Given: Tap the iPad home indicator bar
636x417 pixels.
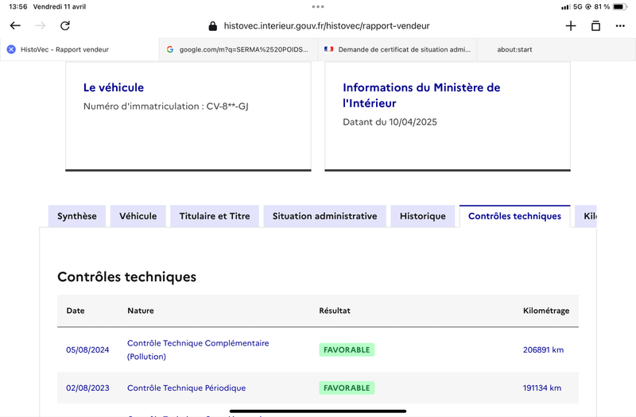Looking at the screenshot, I should click(318, 411).
